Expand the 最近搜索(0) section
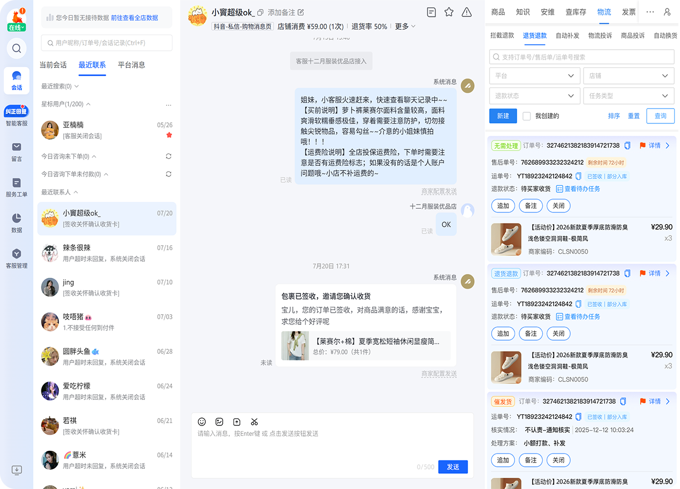 60,86
